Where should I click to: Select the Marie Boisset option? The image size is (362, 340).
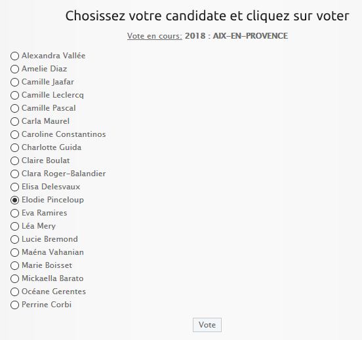click(14, 266)
